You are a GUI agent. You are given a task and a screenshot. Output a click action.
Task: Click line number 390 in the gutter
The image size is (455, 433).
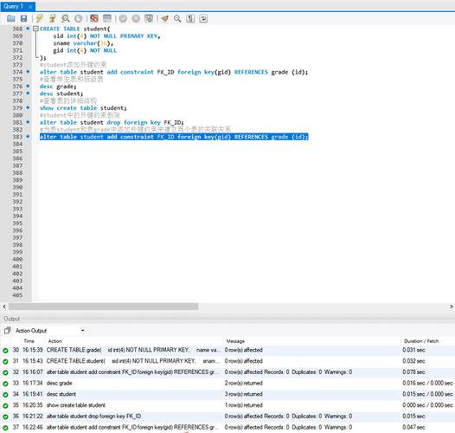[x=17, y=187]
